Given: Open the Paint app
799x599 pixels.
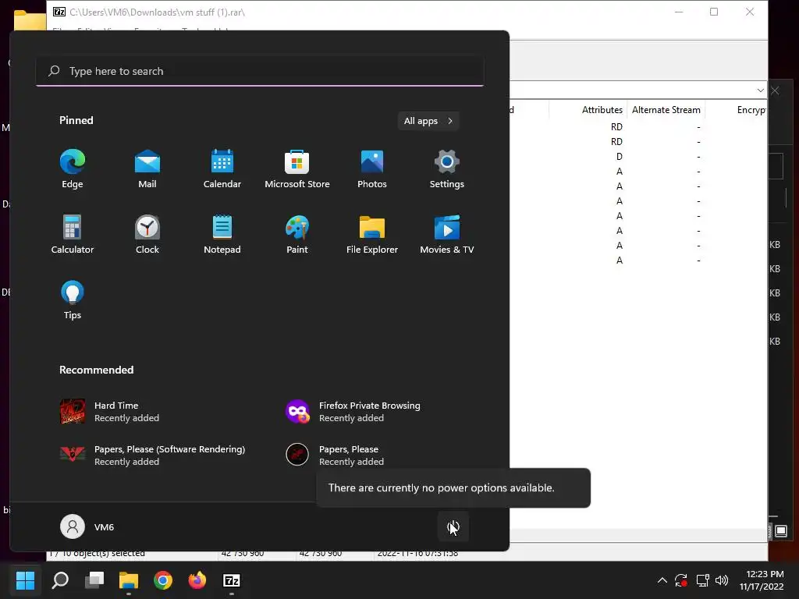Looking at the screenshot, I should point(297,234).
